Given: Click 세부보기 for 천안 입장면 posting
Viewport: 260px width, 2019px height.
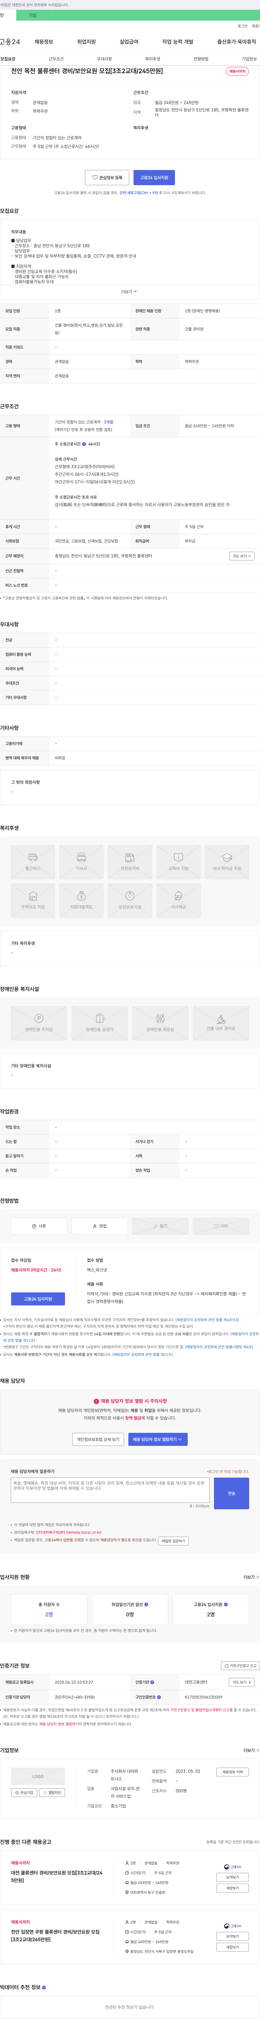Looking at the screenshot, I should pyautogui.click(x=233, y=1947).
